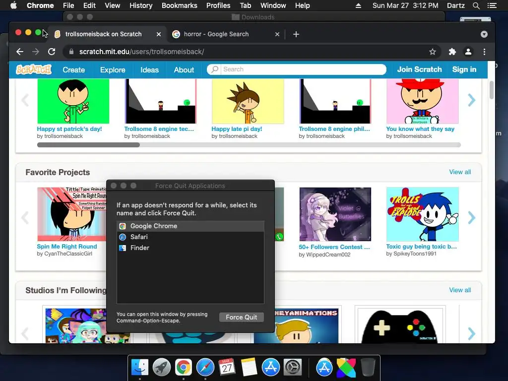Open a new tab with plus button
508x381 pixels.
[296, 34]
